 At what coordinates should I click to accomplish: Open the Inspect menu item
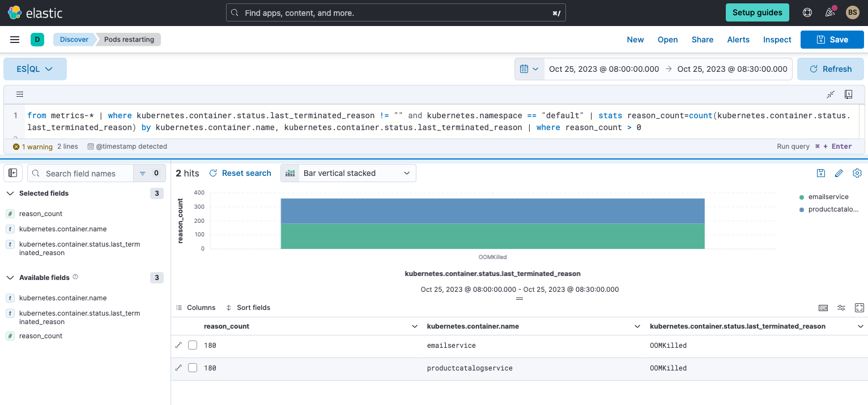[777, 40]
